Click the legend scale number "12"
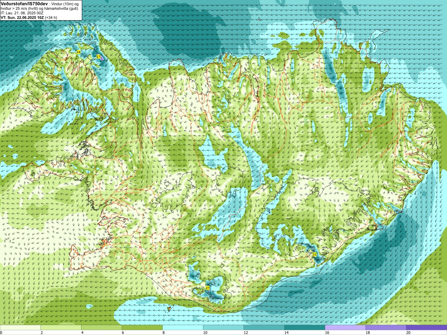447x335 pixels. coord(246,333)
